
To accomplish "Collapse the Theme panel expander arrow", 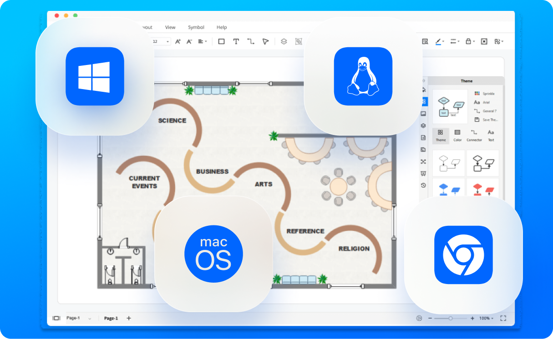I will (424, 80).
